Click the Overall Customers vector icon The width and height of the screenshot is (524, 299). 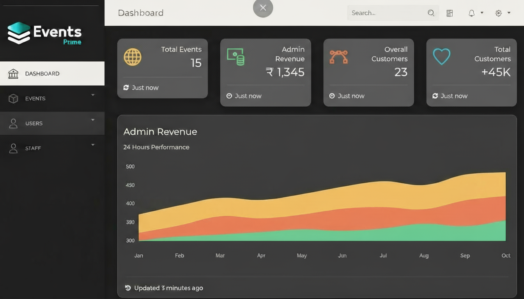[338, 57]
